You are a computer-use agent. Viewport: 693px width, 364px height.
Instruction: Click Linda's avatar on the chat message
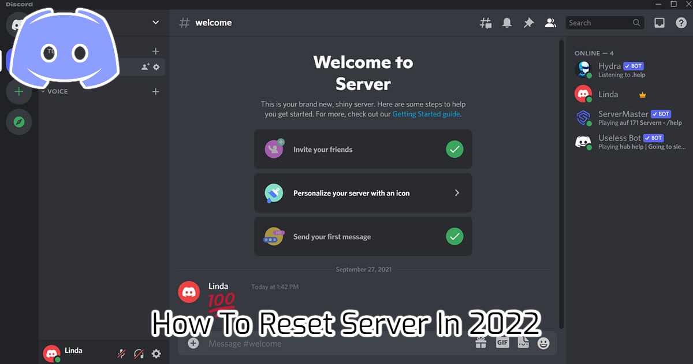pyautogui.click(x=189, y=292)
